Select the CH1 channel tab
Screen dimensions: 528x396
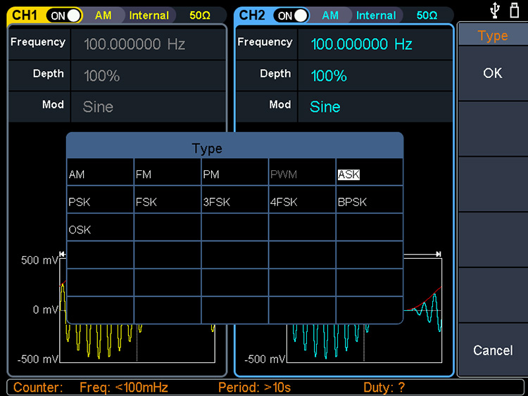[x=26, y=15]
